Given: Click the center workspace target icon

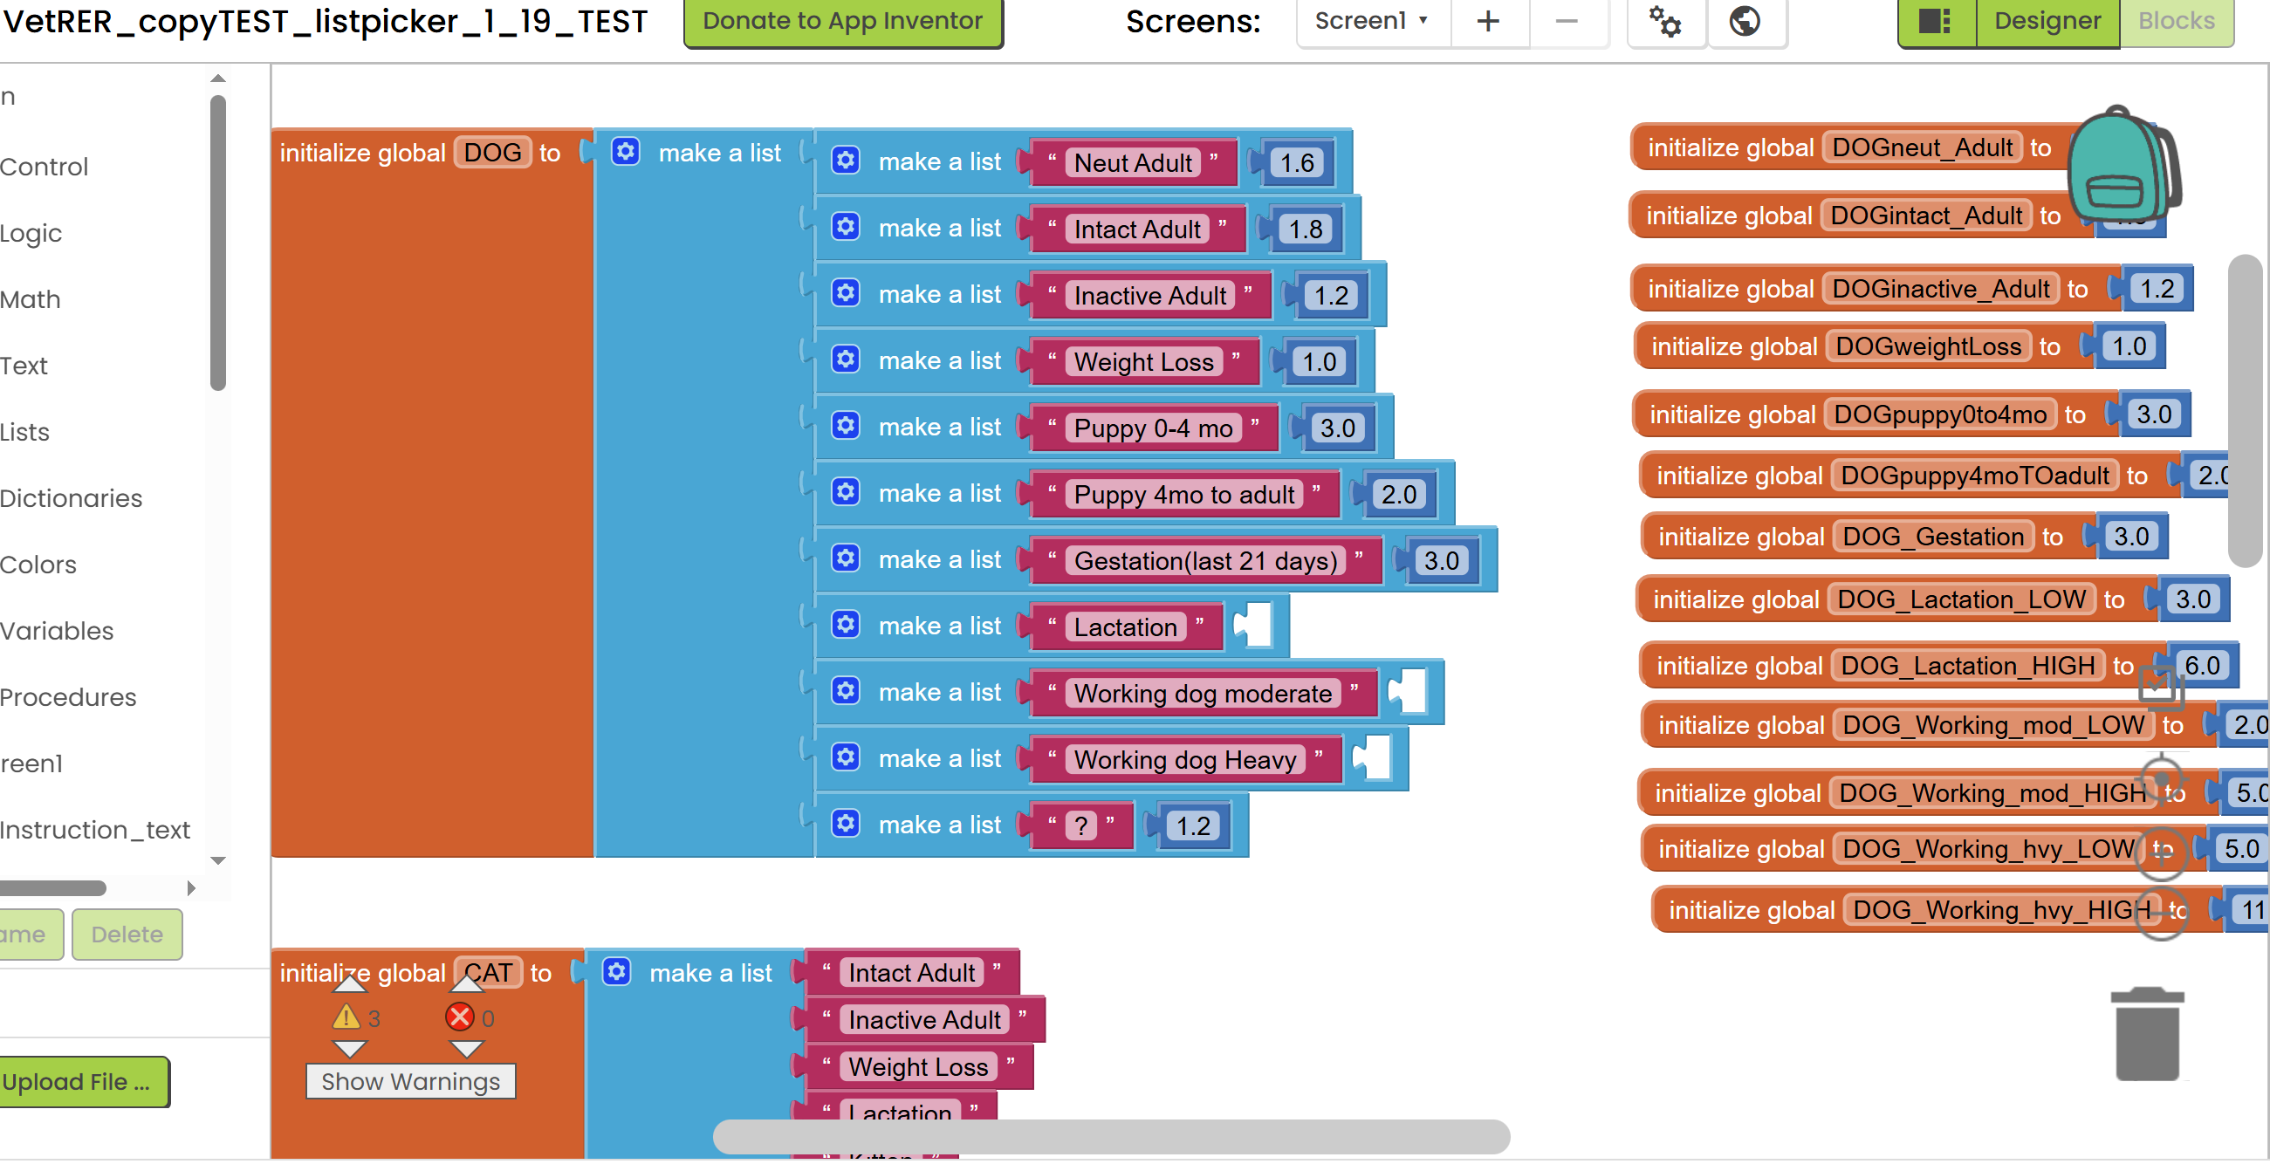Looking at the screenshot, I should click(2161, 779).
